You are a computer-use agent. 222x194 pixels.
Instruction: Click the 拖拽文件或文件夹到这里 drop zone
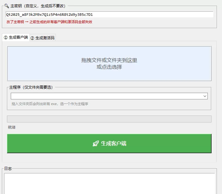(109, 64)
